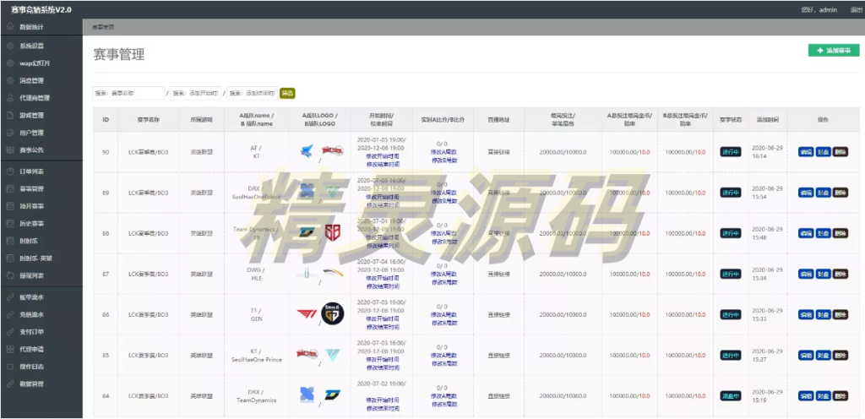Click 封盘 for match ID 85
This screenshot has height=419, width=865.
823,355
